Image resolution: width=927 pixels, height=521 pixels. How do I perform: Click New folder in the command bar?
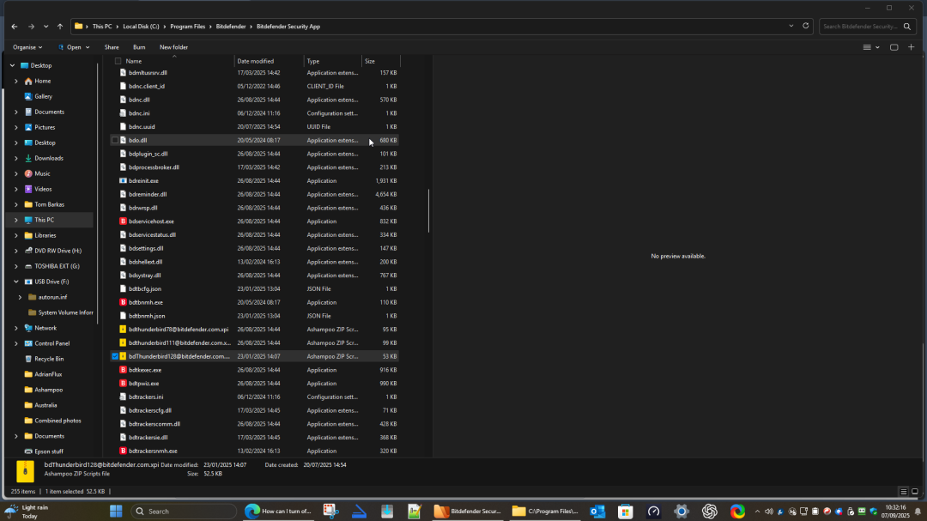[173, 47]
